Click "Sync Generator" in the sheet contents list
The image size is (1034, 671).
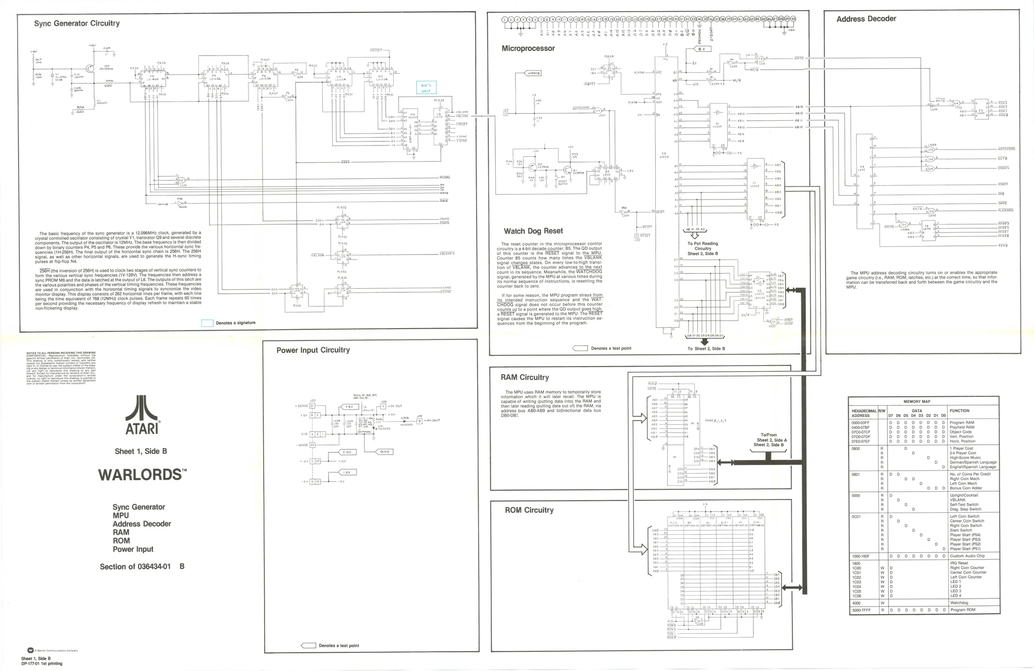(139, 507)
